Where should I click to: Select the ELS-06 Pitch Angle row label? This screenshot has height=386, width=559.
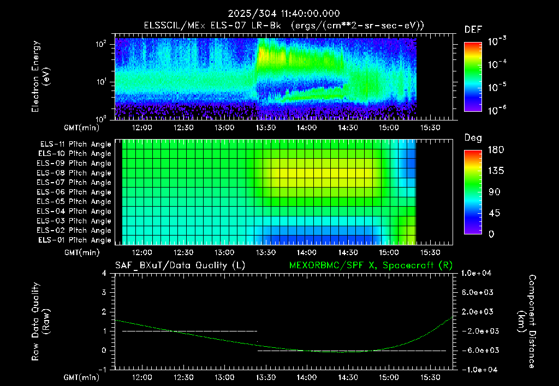click(74, 192)
